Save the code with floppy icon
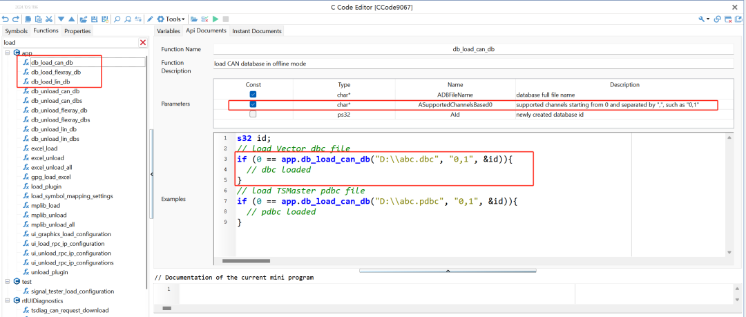 click(94, 19)
